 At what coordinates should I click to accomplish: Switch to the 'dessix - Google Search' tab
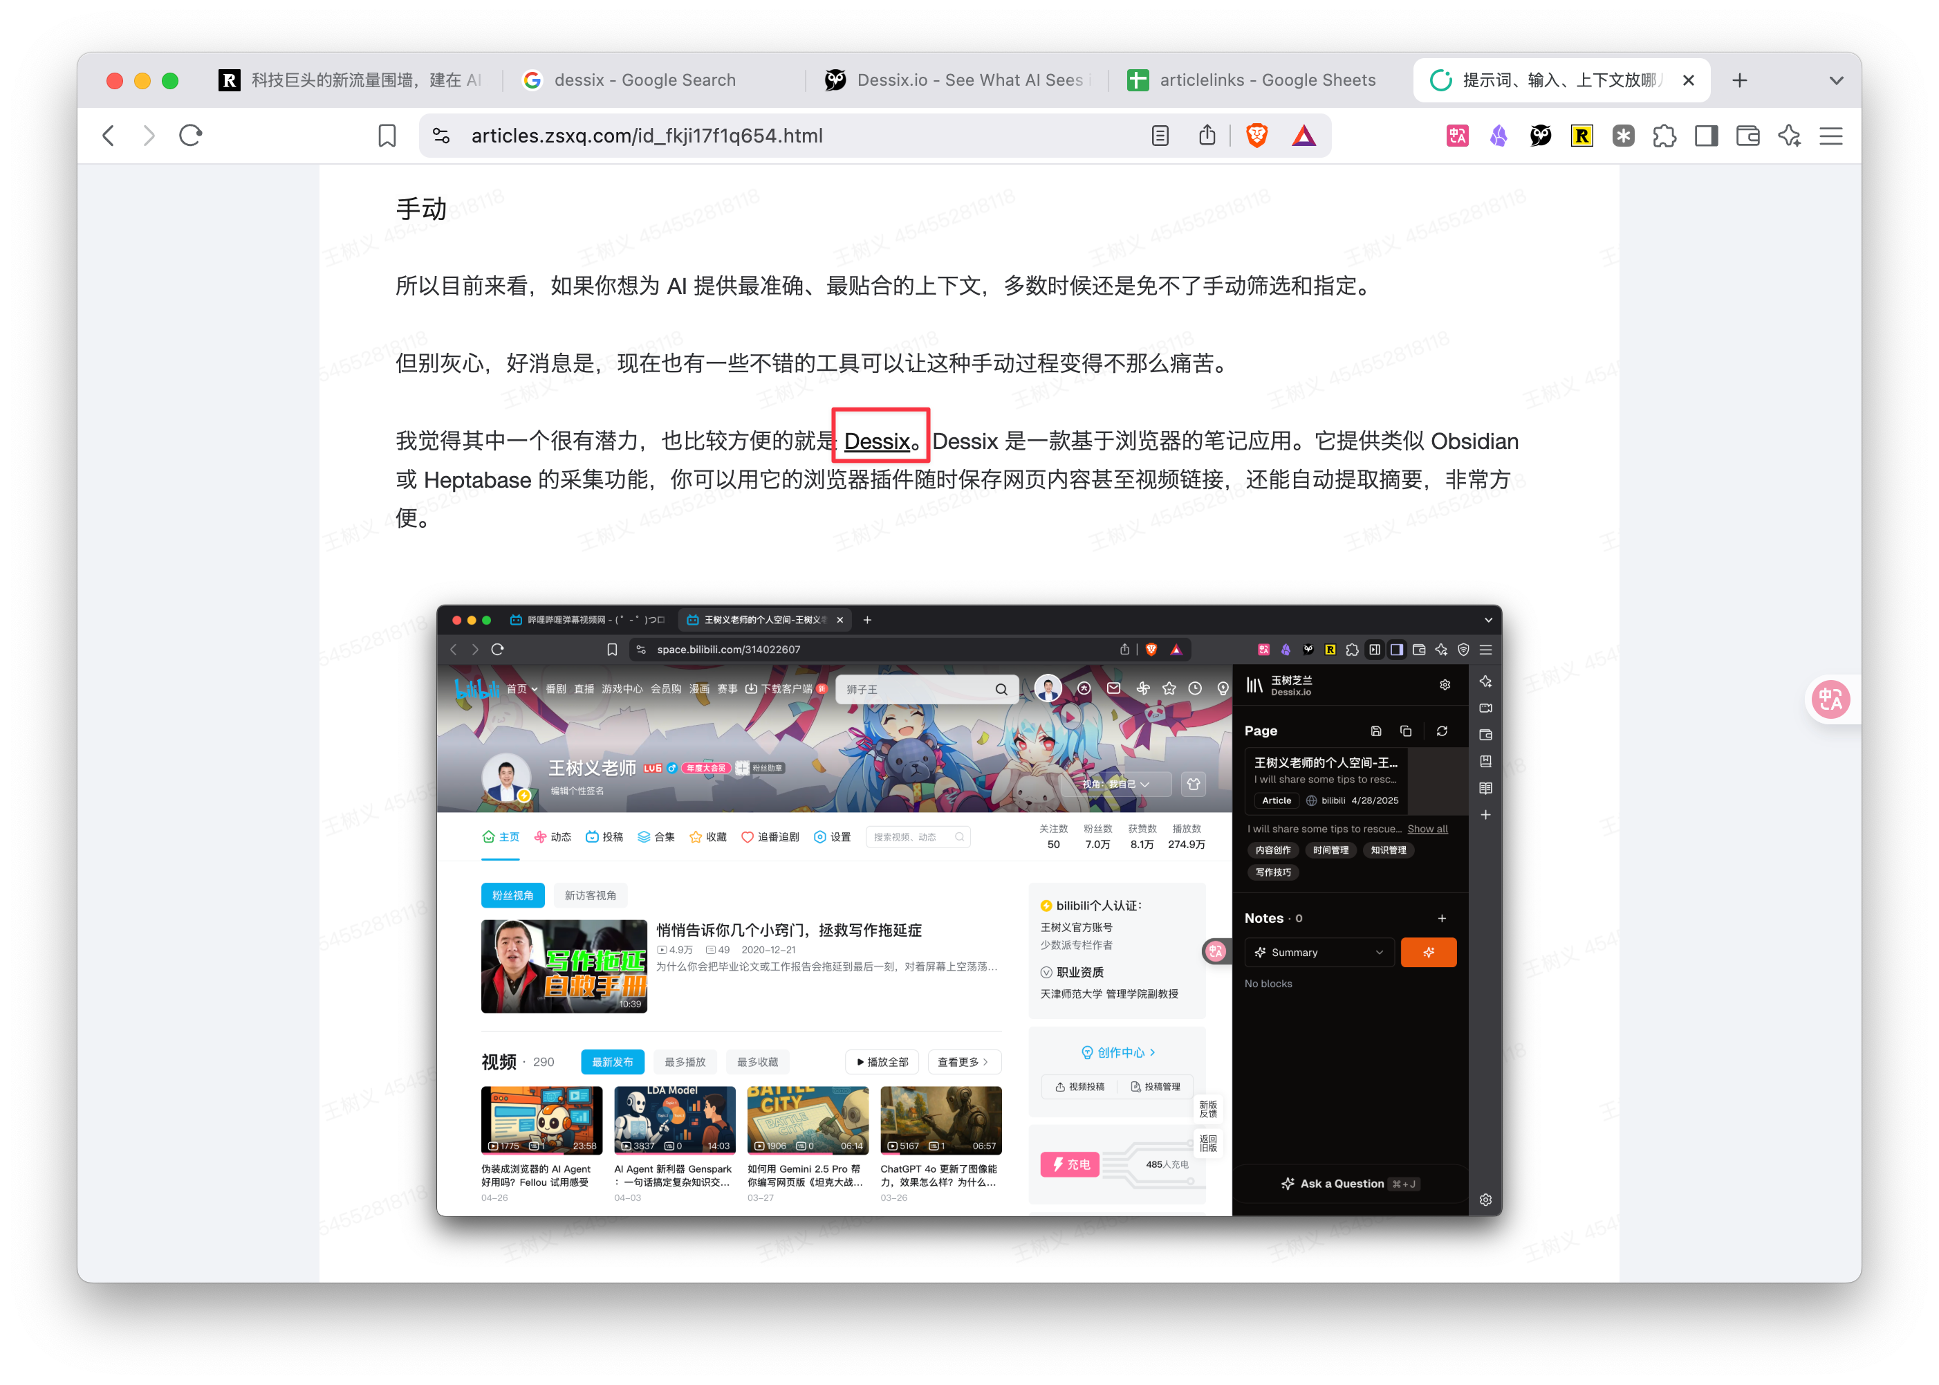(x=645, y=80)
